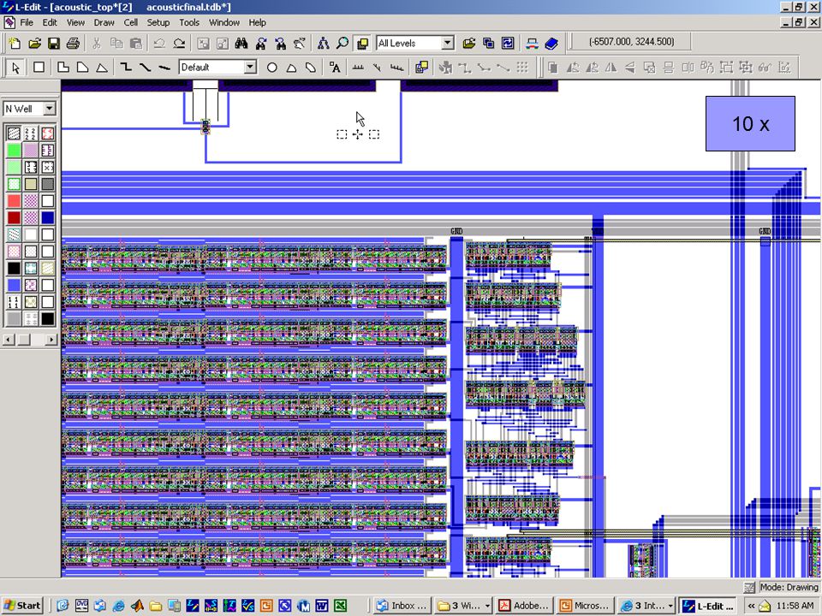Viewport: 822px width, 616px height.
Task: Click the Find Next binoculars icon
Action: click(260, 44)
